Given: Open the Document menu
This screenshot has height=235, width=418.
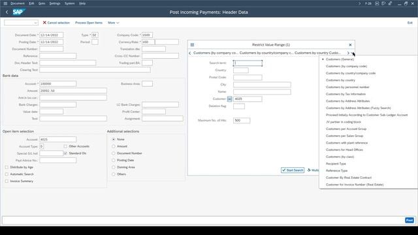Looking at the screenshot, I should pos(18,3).
